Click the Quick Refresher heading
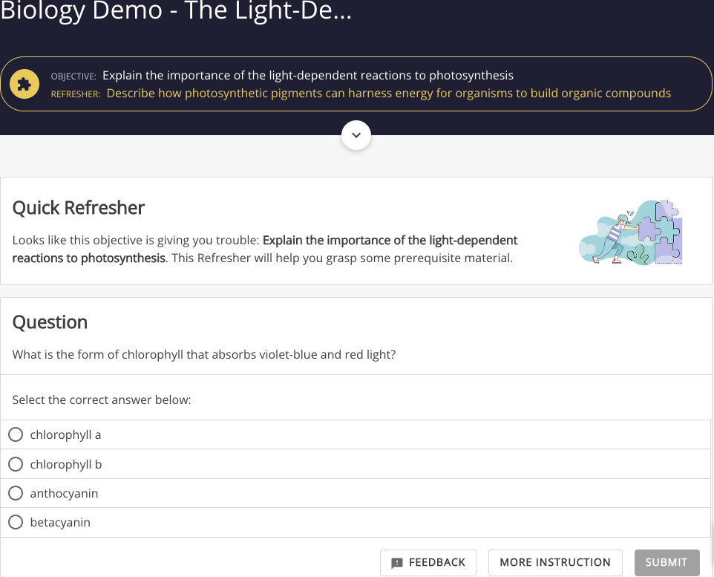This screenshot has width=714, height=577. pos(79,208)
